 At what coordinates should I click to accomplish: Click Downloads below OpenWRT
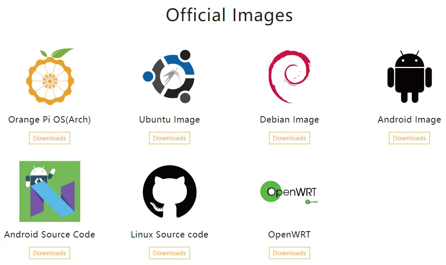coord(289,253)
